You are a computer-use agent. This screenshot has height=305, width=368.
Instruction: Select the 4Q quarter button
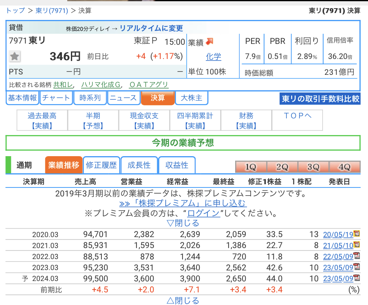click(344, 167)
